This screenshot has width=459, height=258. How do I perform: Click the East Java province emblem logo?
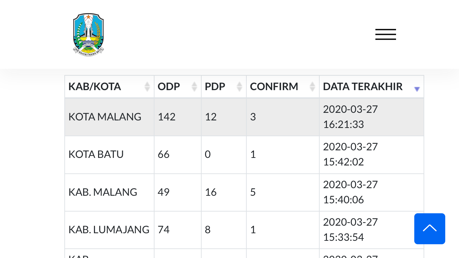click(88, 34)
